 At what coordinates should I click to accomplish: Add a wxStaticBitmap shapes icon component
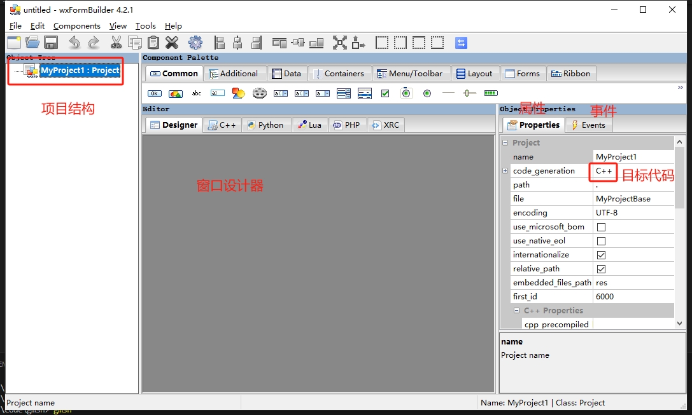pos(238,93)
